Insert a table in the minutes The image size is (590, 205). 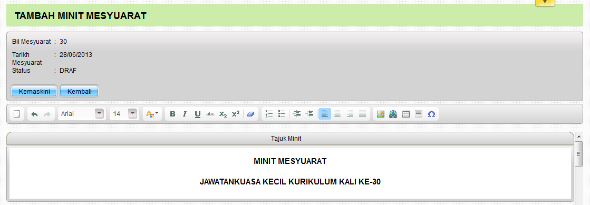(405, 114)
